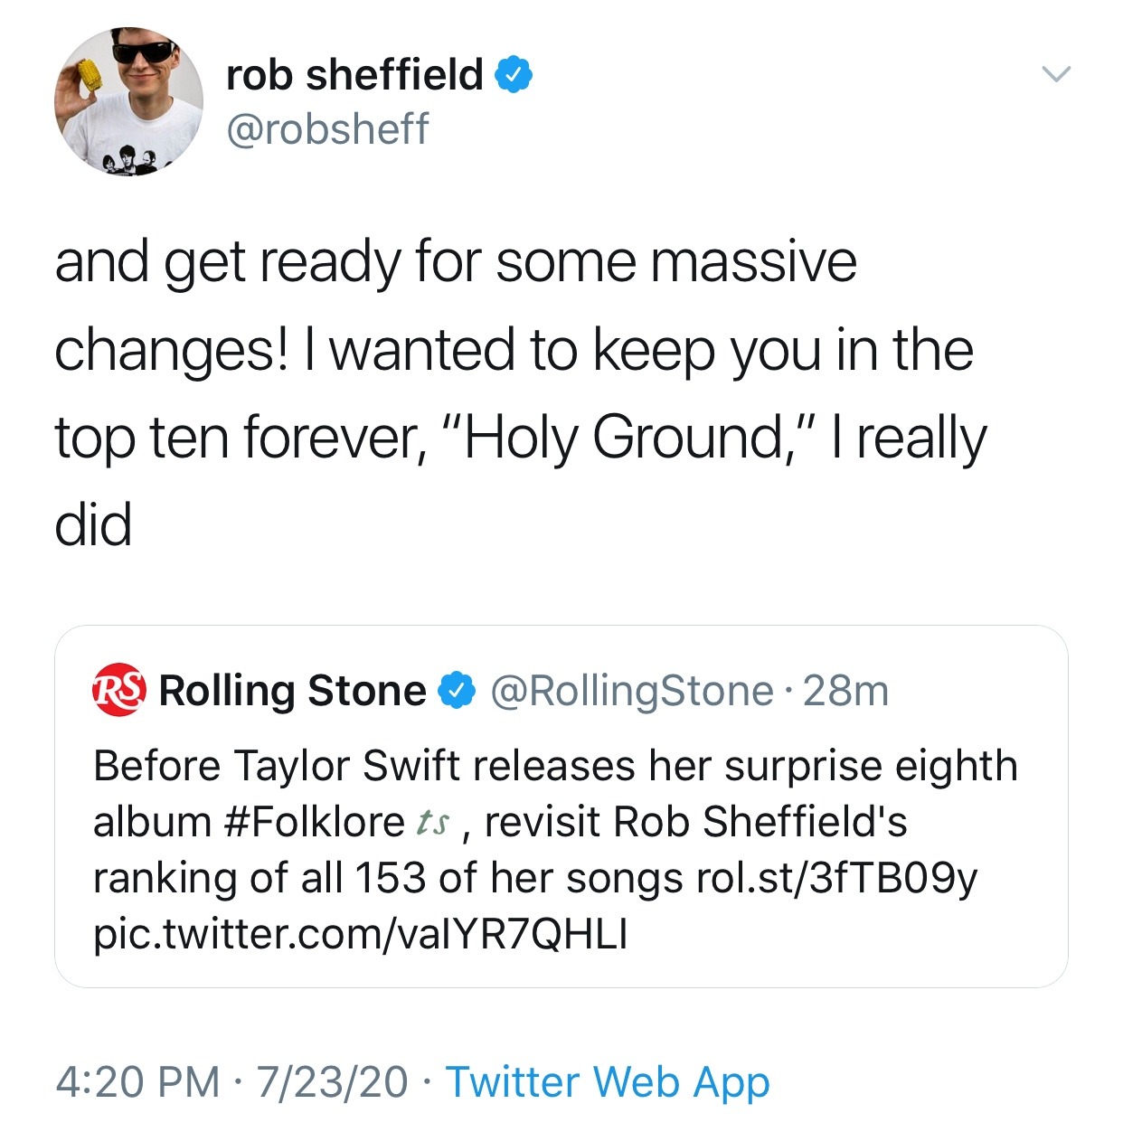Click the main tweet text mentioning Holy Ground
Viewport: 1123px width, 1132px height.
coord(520,393)
